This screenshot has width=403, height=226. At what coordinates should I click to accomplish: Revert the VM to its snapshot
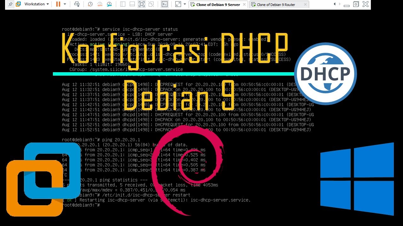[100, 4]
